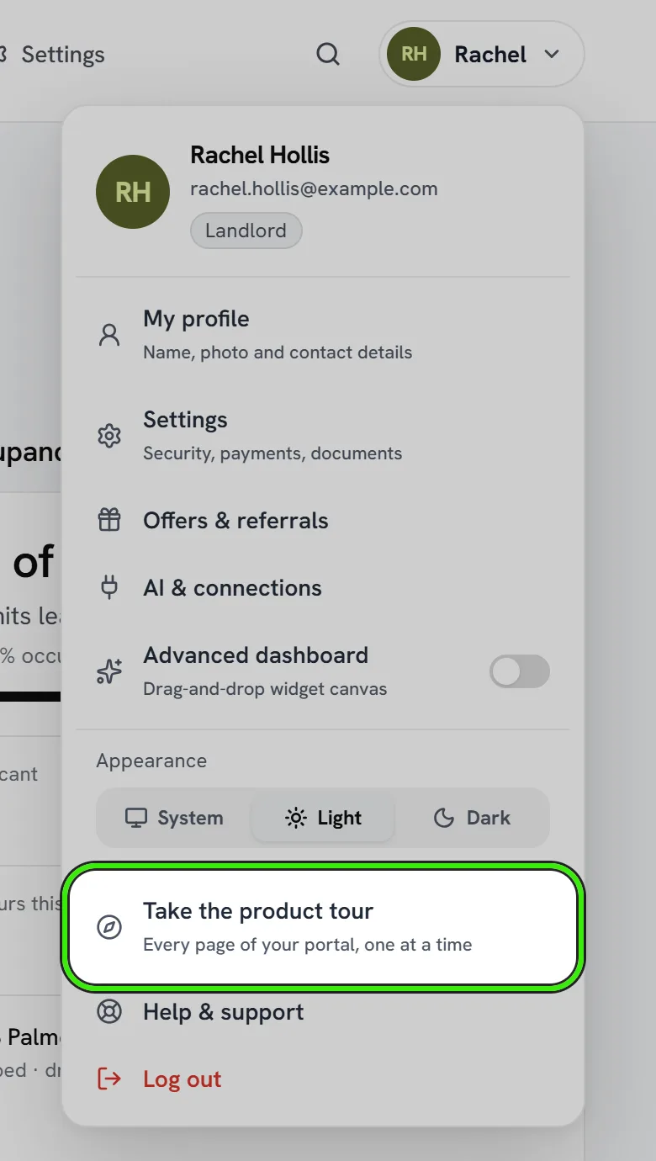Open Help & support
The width and height of the screenshot is (656, 1161).
(x=323, y=1011)
